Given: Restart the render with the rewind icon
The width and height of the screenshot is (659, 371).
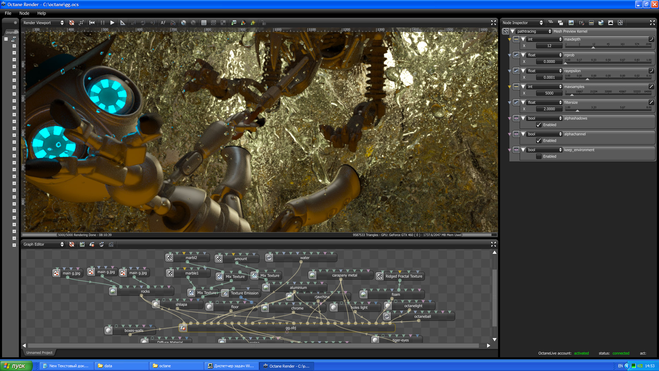Looking at the screenshot, I should (x=92, y=23).
